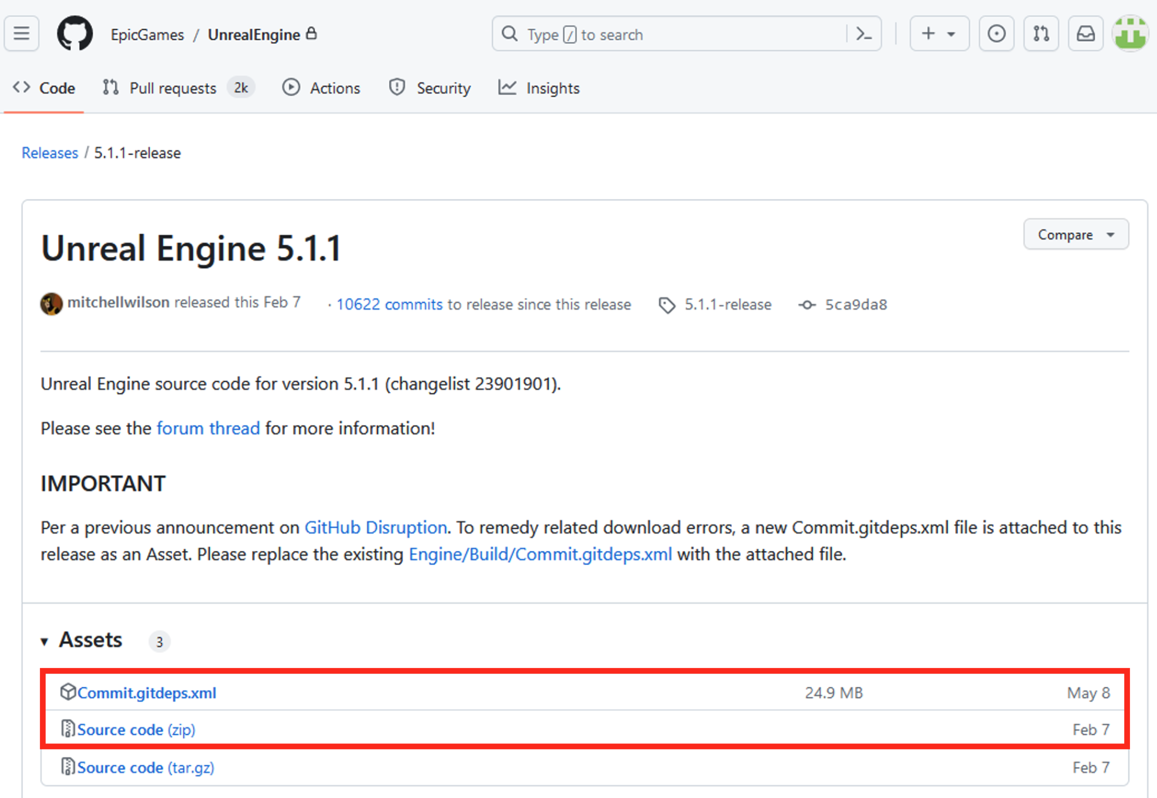Expand the Compare dropdown

(x=1075, y=234)
